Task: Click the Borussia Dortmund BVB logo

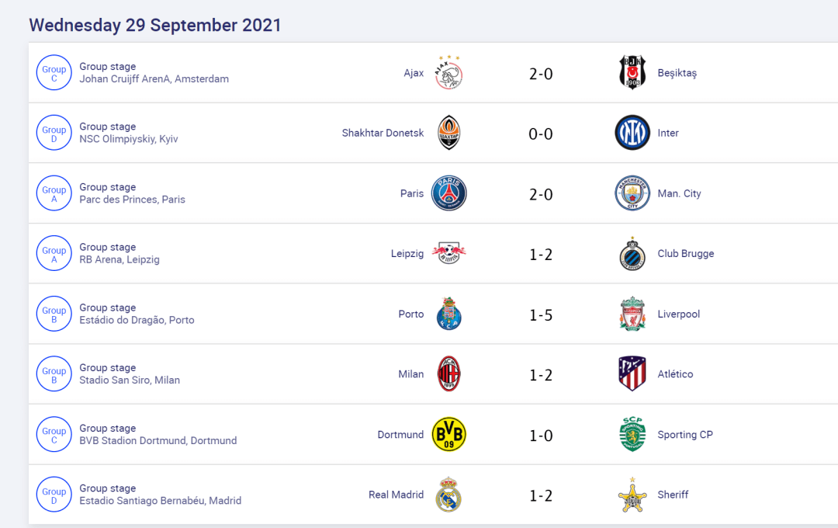Action: 449,434
